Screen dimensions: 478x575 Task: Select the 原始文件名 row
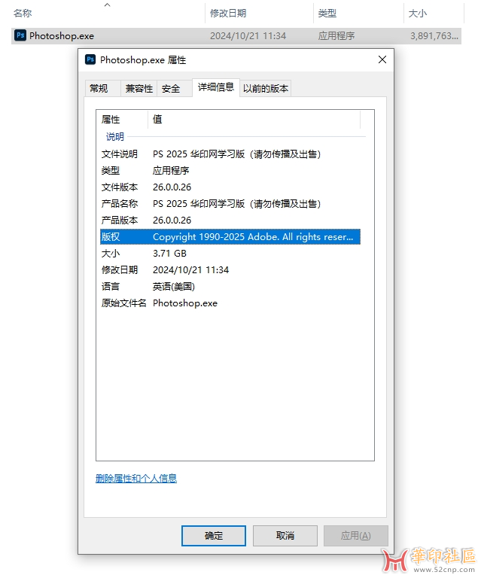click(230, 303)
